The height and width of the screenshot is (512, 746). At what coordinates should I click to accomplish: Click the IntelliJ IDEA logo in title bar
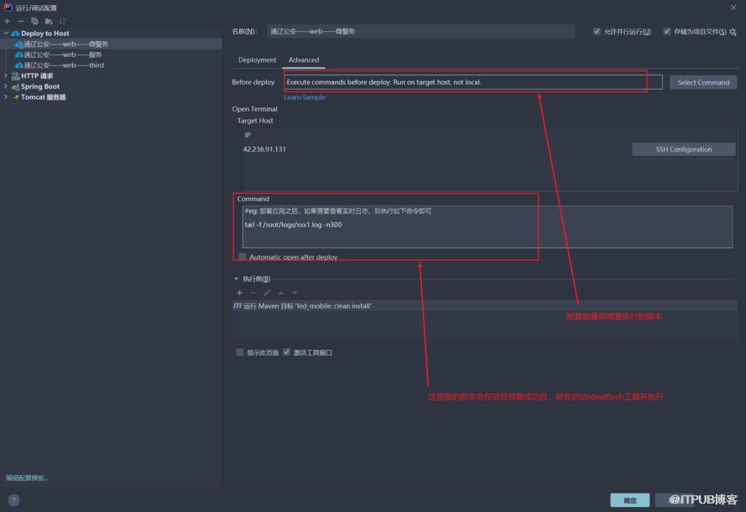8,8
